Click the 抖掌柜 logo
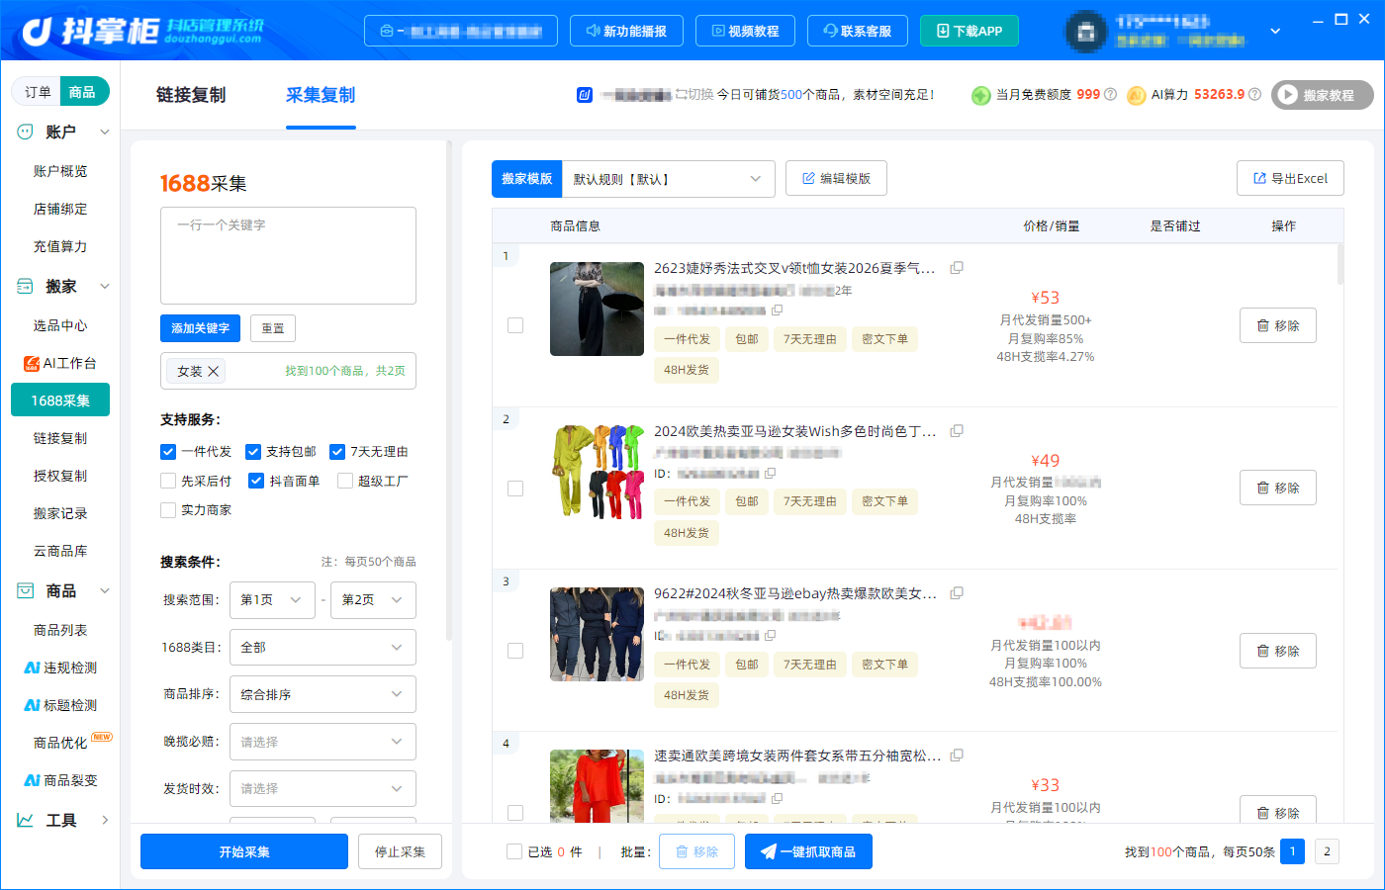Screen dimensions: 1385x890 pos(141,31)
